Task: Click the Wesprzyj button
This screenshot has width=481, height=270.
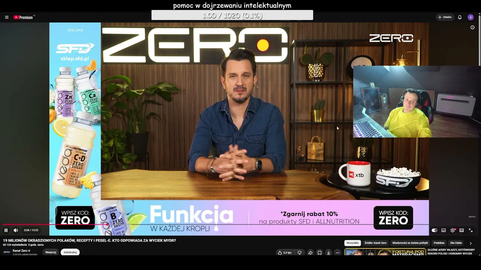Action: pyautogui.click(x=51, y=252)
